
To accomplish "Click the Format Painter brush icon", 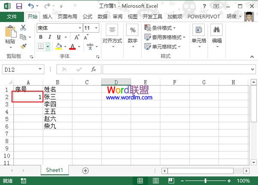I will click(x=24, y=46).
